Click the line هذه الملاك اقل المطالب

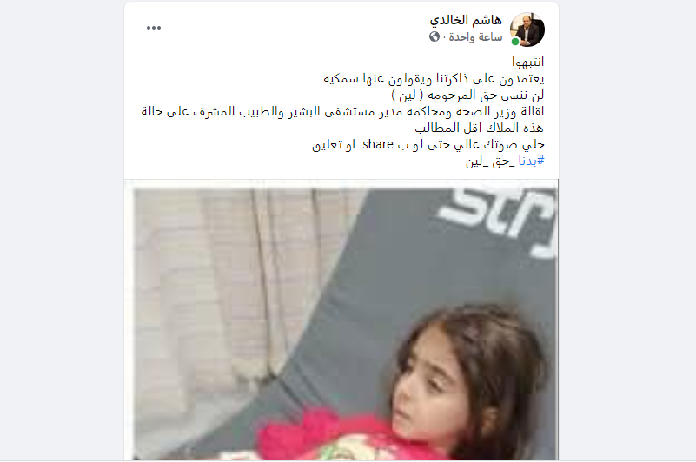[x=480, y=128]
